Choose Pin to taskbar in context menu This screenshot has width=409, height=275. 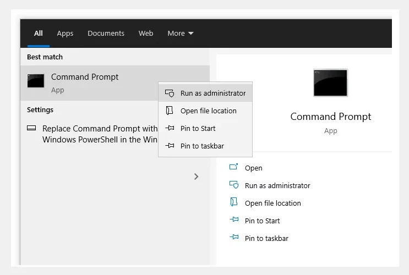[x=205, y=146]
